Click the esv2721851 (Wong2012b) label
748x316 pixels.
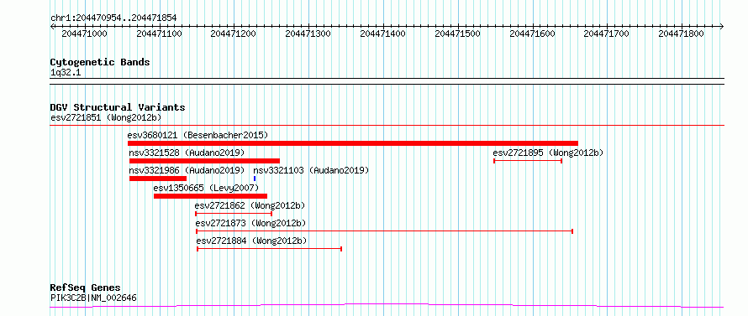pyautogui.click(x=106, y=117)
